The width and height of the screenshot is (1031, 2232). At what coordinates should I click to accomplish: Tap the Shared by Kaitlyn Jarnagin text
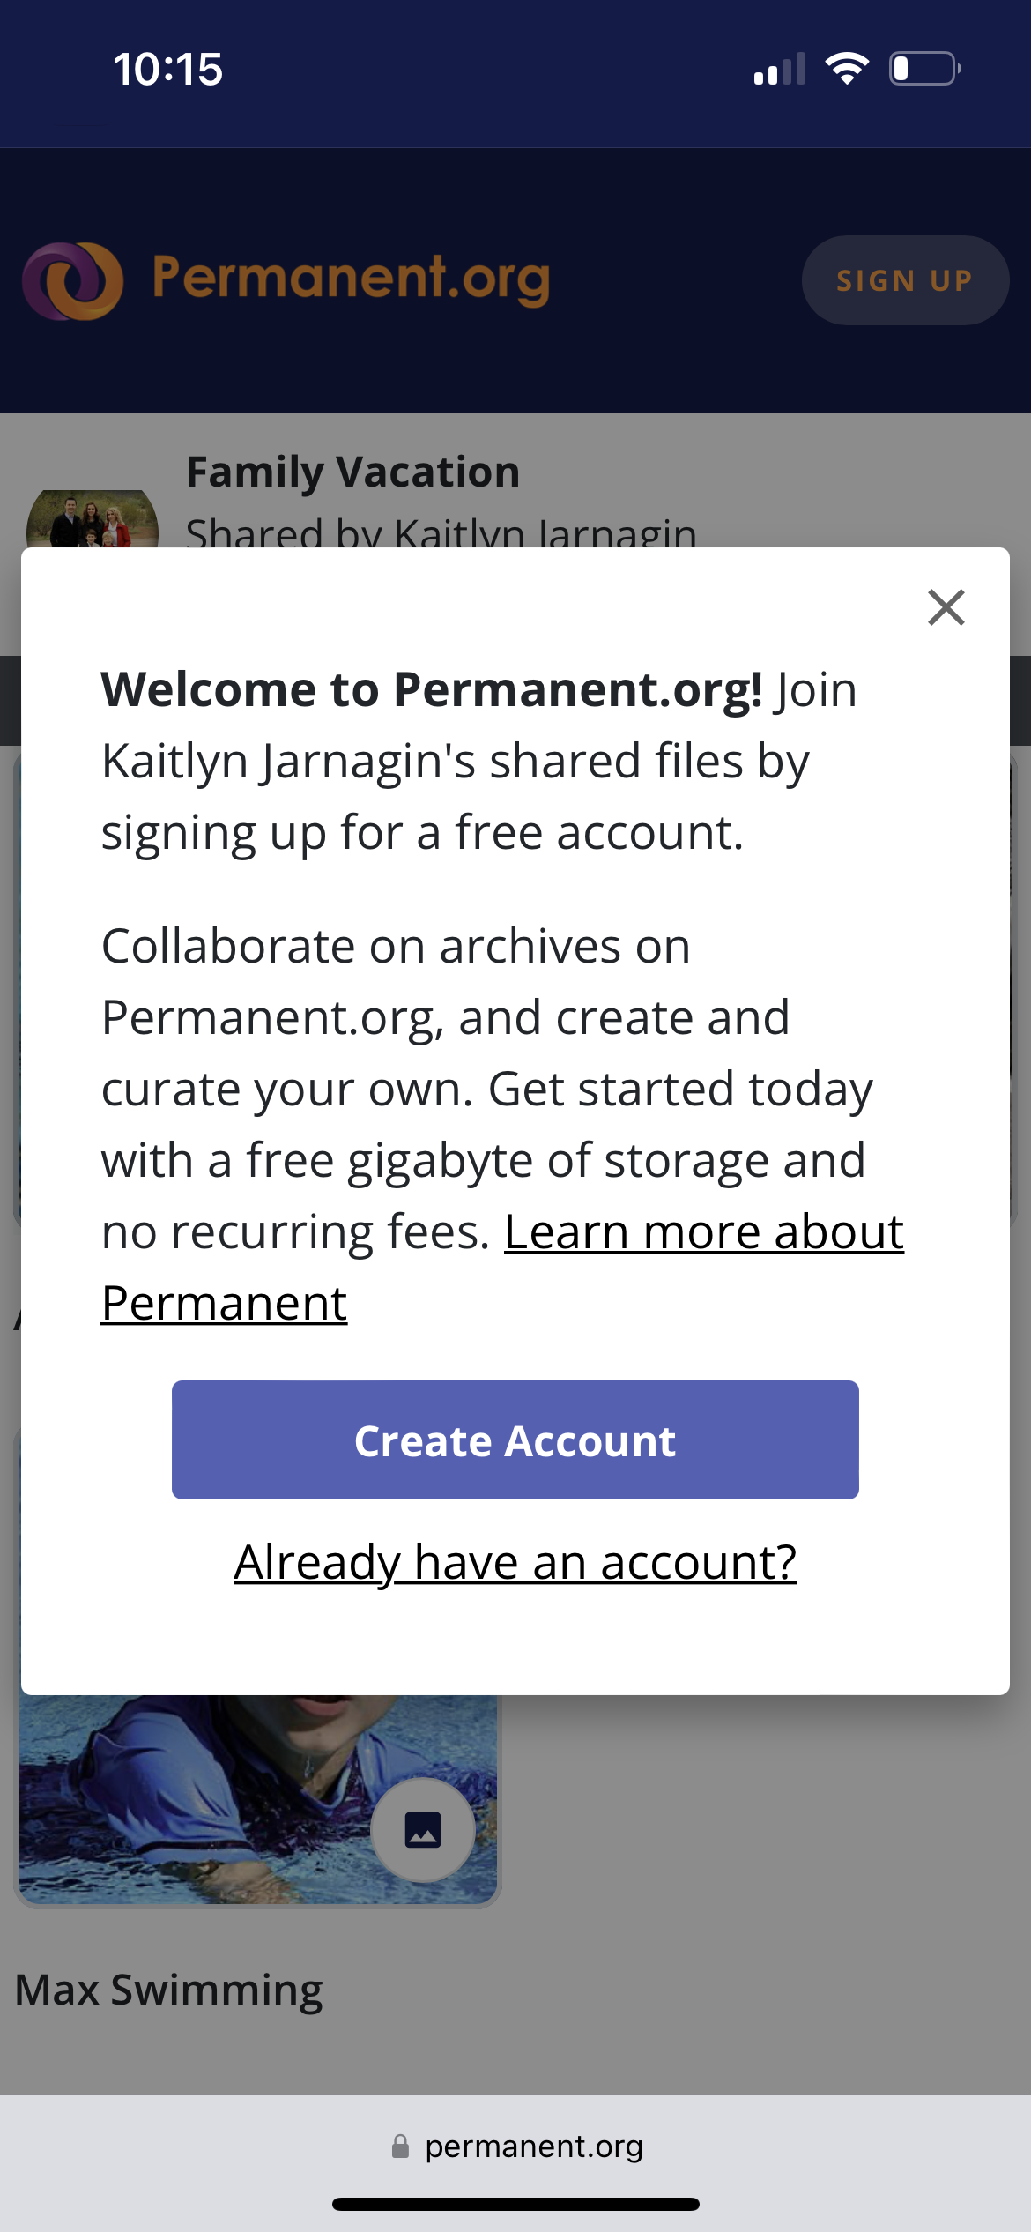441,531
